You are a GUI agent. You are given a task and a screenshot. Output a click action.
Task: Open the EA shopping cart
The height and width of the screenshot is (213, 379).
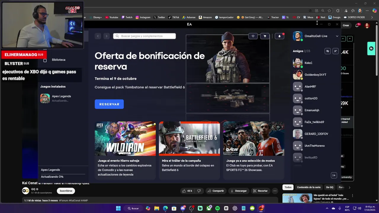point(265,36)
